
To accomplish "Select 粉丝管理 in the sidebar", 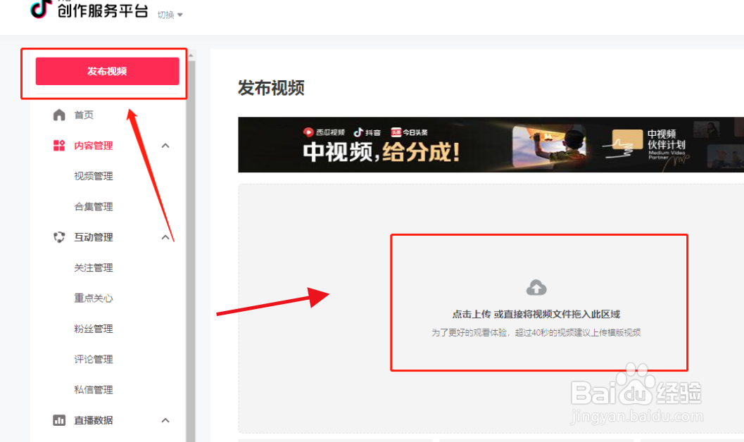I will [x=93, y=329].
